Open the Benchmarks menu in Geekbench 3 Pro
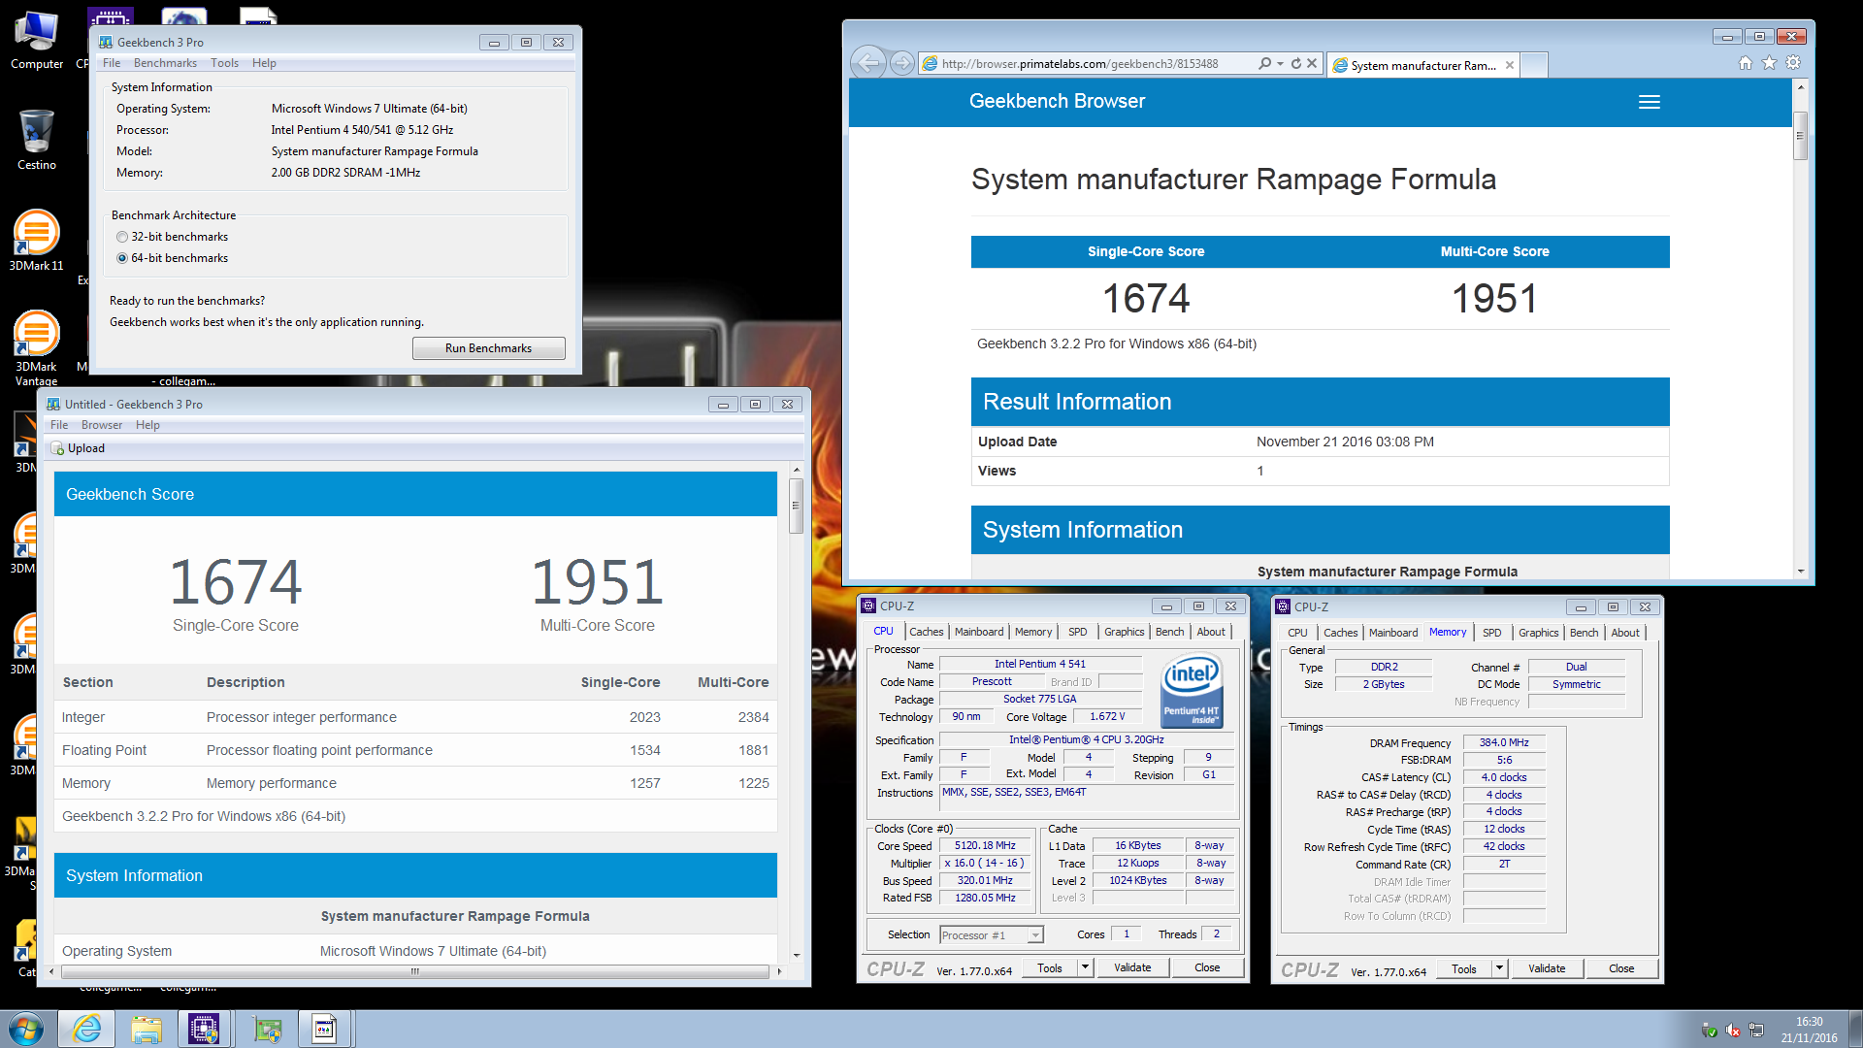The height and width of the screenshot is (1048, 1863). (x=165, y=63)
